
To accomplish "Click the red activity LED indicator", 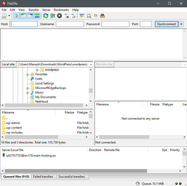I will pos(180,183).
